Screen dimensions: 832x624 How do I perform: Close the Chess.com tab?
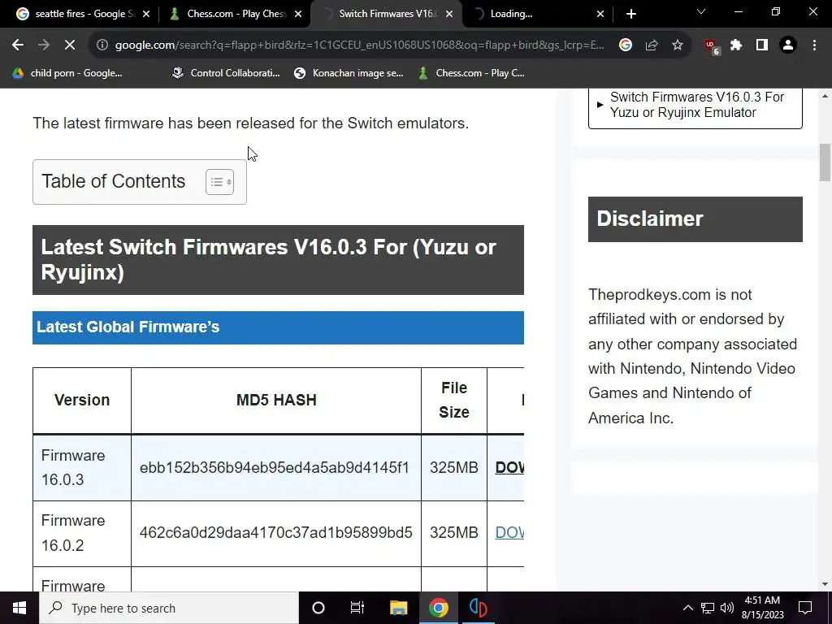tap(298, 14)
